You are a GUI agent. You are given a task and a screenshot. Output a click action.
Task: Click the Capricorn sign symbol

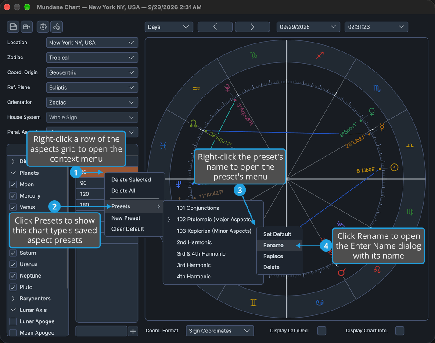click(x=254, y=55)
